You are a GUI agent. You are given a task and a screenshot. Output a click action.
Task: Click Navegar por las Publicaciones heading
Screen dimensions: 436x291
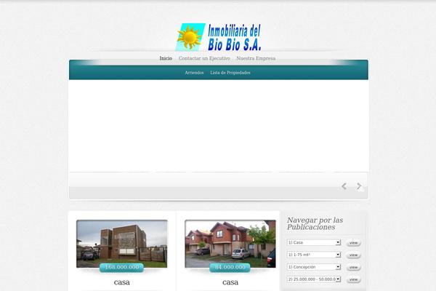[x=315, y=223]
